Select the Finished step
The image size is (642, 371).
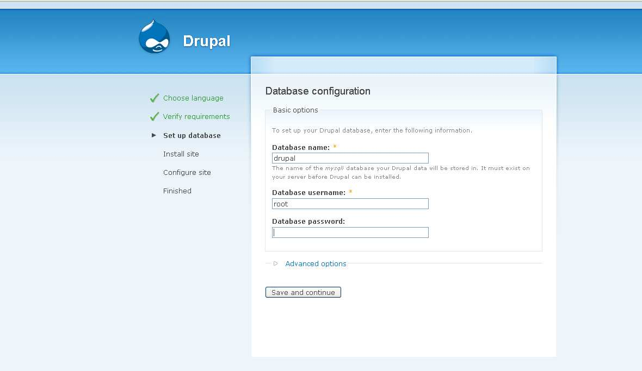point(177,191)
